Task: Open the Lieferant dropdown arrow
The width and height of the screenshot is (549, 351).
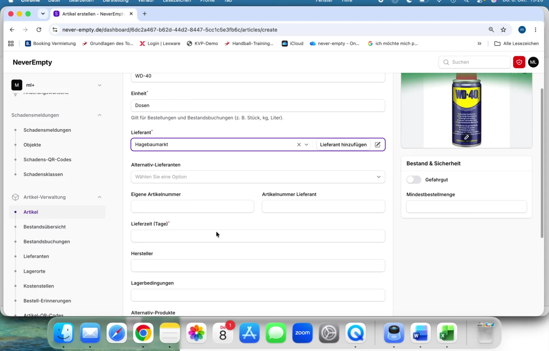Action: 306,144
